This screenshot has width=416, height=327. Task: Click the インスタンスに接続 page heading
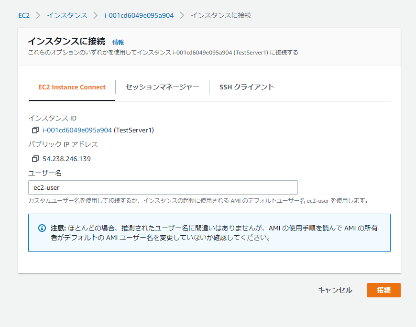[67, 42]
